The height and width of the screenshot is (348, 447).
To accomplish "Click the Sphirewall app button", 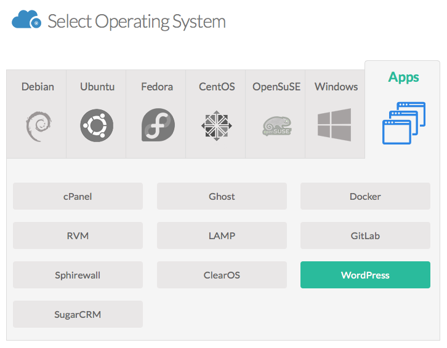I will click(x=78, y=275).
